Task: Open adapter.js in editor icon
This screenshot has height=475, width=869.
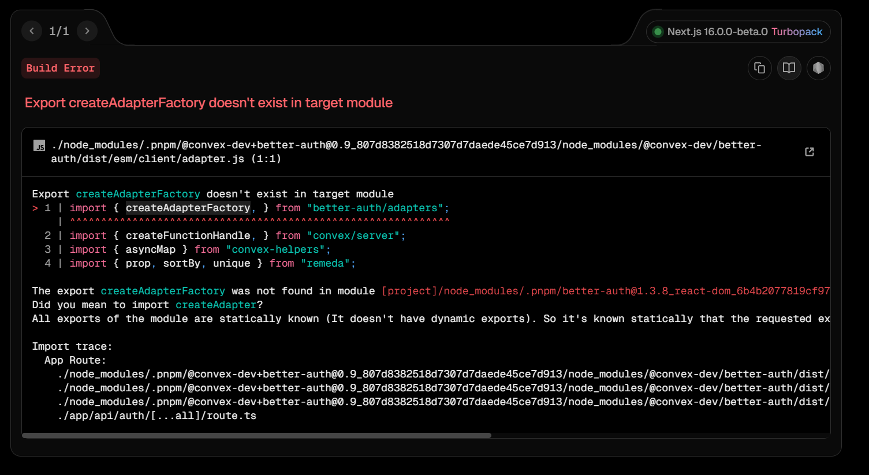Action: tap(810, 152)
